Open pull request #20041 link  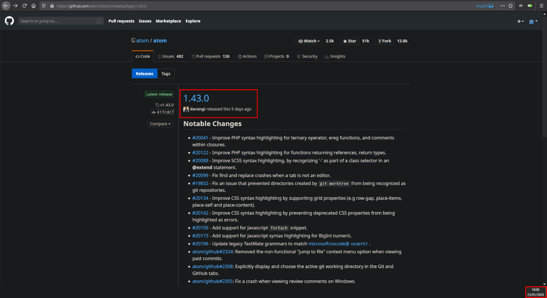pyautogui.click(x=200, y=138)
